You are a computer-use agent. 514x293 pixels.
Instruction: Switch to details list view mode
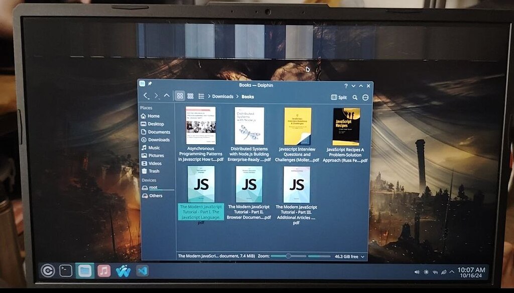202,97
